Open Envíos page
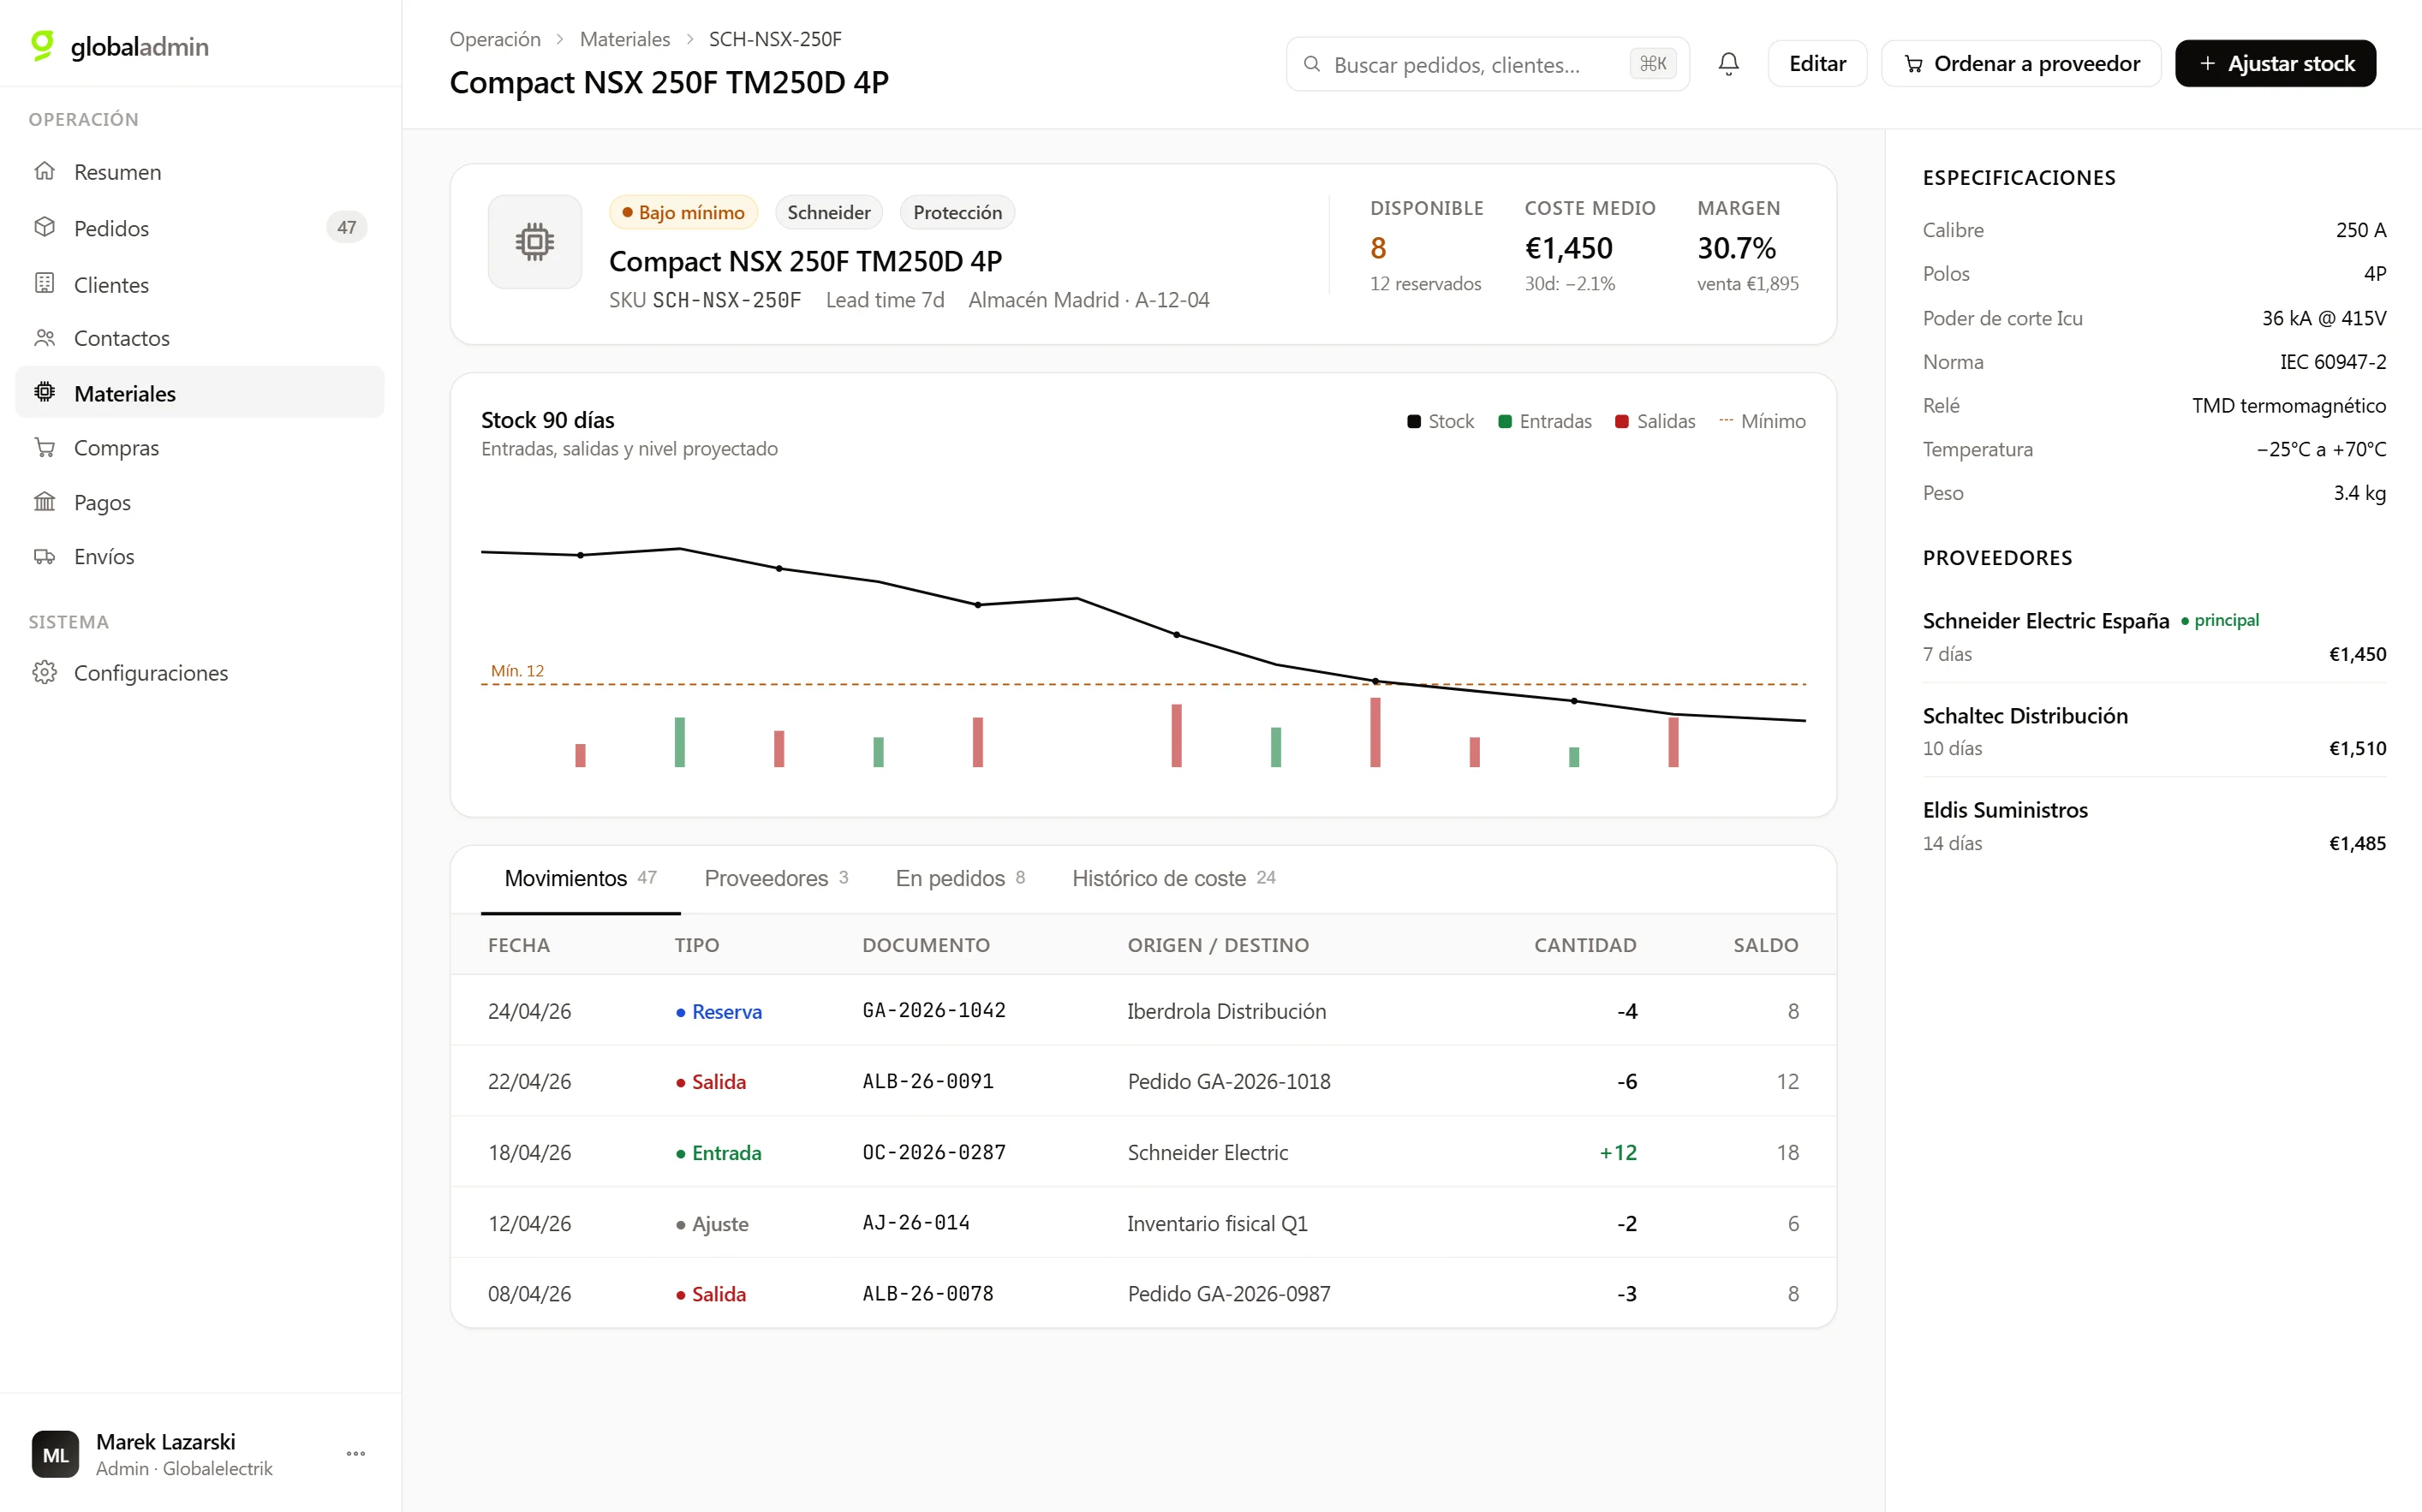 tap(200, 556)
